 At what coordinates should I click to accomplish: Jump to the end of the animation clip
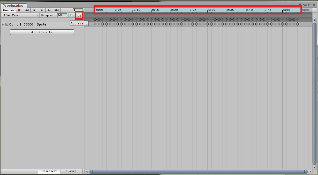click(x=57, y=10)
